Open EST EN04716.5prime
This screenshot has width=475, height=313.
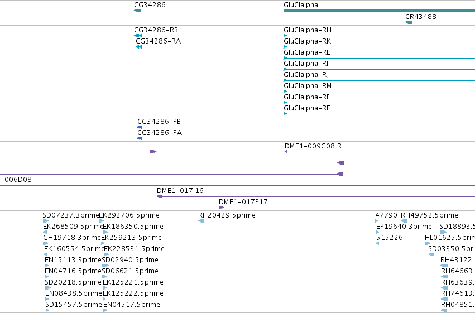coord(73,271)
